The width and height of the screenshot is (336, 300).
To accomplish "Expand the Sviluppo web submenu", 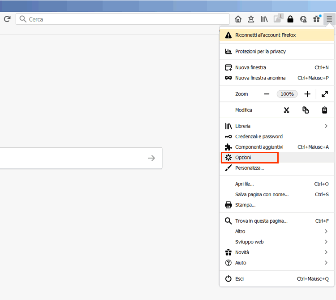I will pyautogui.click(x=326, y=242).
